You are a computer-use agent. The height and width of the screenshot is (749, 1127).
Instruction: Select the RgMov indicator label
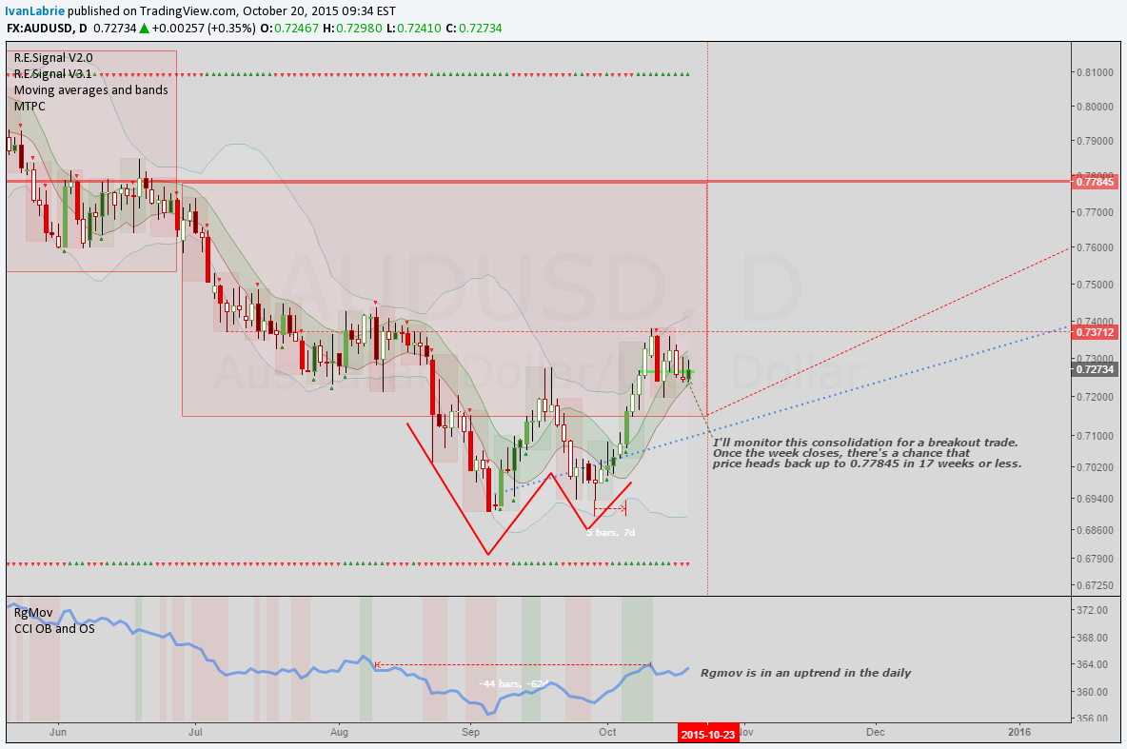(x=33, y=612)
